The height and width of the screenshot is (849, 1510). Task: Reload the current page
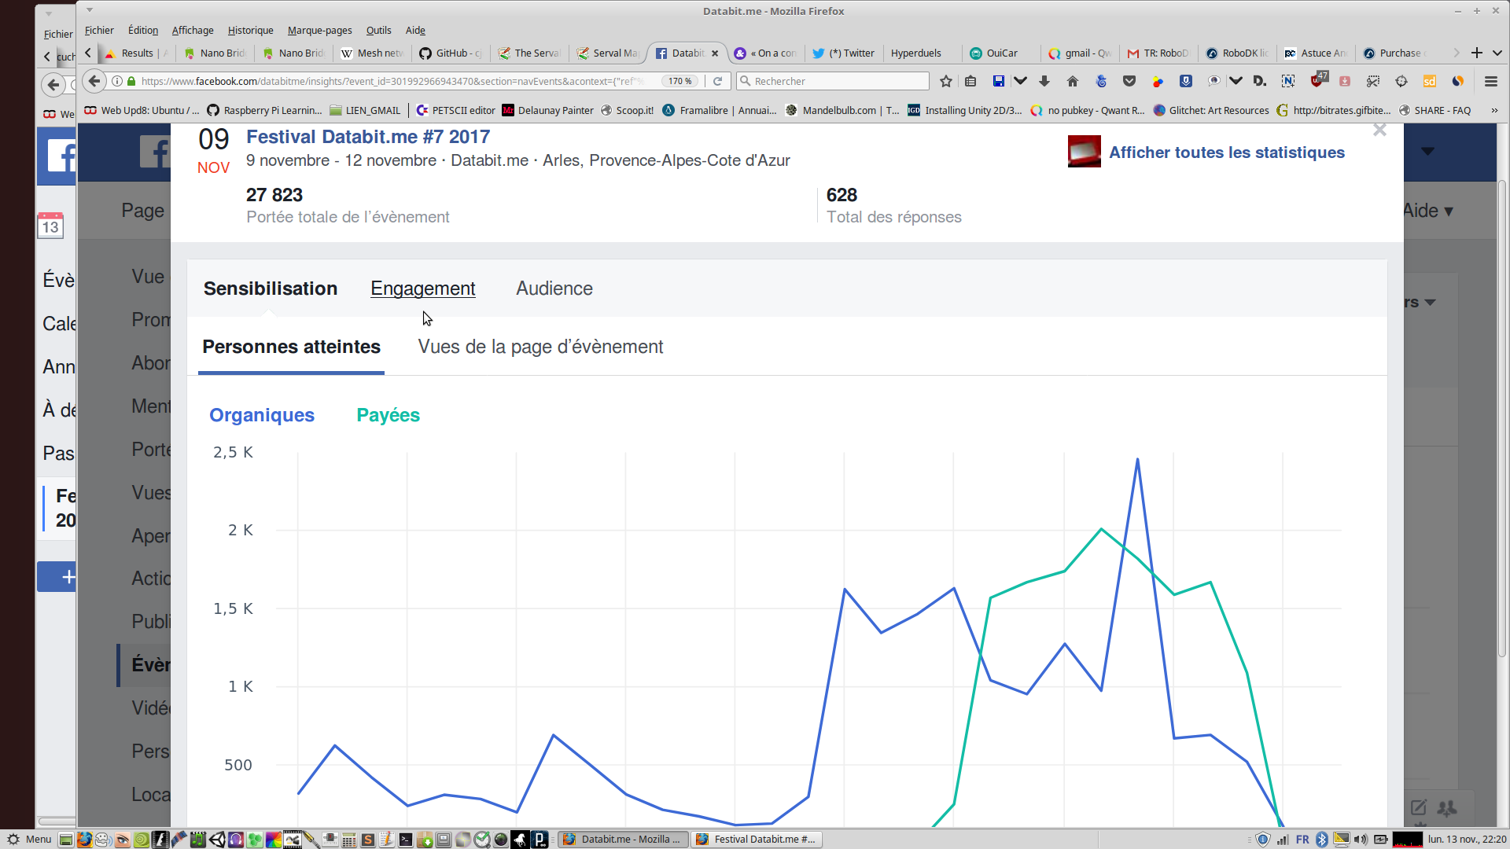click(717, 81)
